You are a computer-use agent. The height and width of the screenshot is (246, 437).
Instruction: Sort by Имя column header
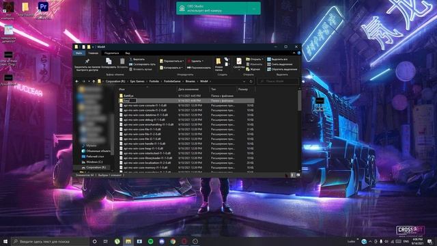click(x=147, y=90)
